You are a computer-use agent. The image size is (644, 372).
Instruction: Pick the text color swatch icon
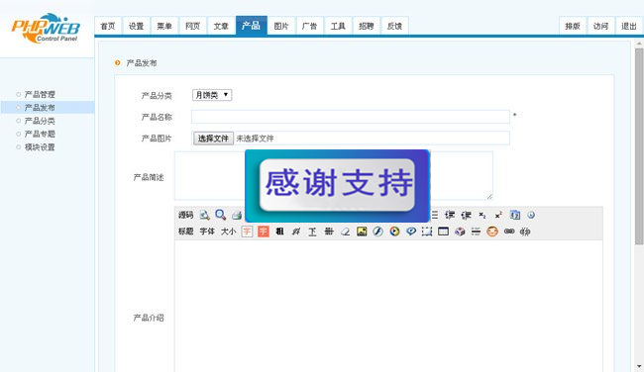pyautogui.click(x=247, y=232)
